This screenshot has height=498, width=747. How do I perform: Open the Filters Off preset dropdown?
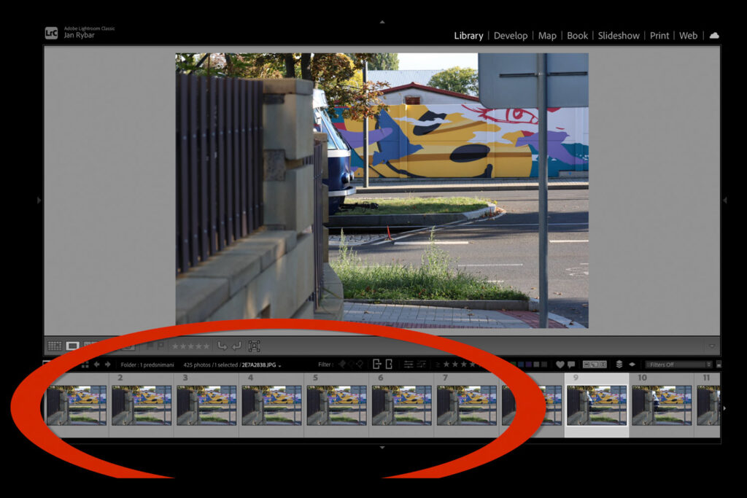pyautogui.click(x=678, y=365)
